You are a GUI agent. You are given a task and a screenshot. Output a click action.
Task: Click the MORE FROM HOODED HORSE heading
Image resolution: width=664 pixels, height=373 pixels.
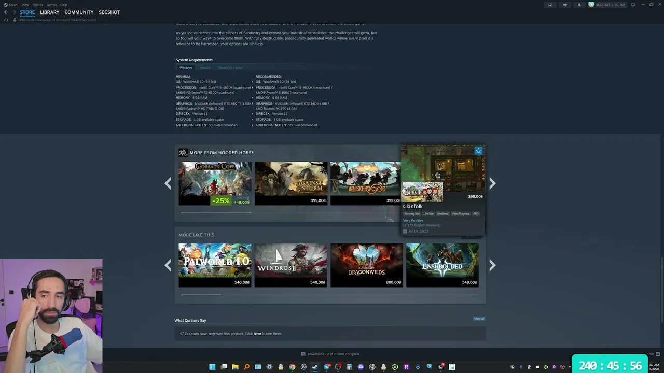click(222, 153)
